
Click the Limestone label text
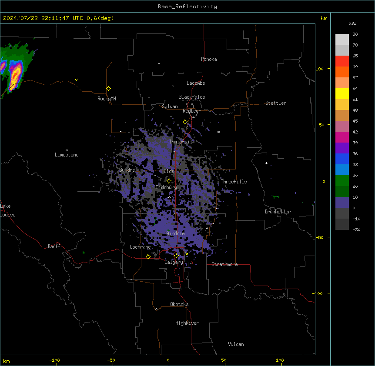point(67,155)
